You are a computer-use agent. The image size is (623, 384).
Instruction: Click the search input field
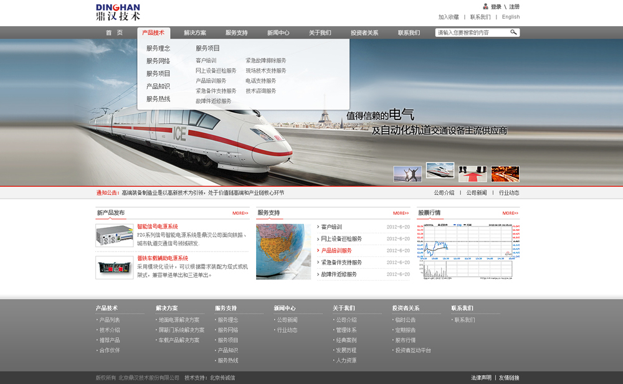(x=472, y=33)
